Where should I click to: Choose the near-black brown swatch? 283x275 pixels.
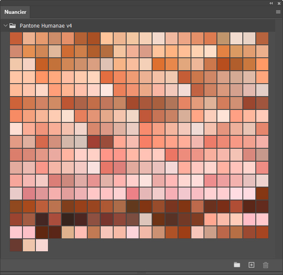click(x=68, y=219)
